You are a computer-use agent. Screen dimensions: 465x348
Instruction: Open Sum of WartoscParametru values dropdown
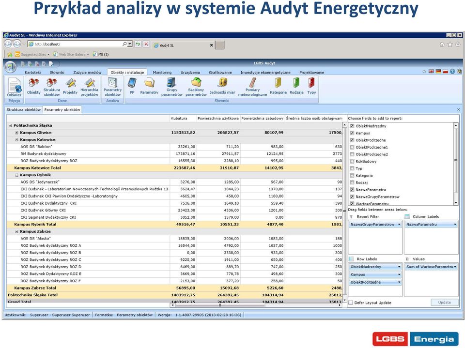coord(455,267)
